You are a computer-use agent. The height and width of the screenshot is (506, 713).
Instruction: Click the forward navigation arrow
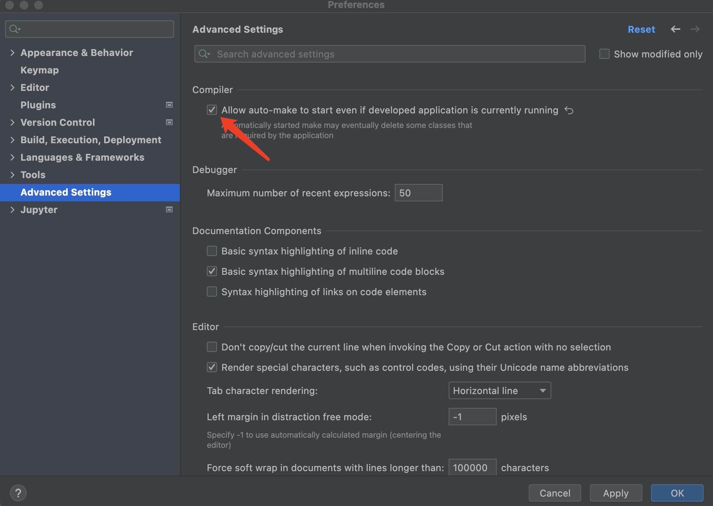pos(695,29)
